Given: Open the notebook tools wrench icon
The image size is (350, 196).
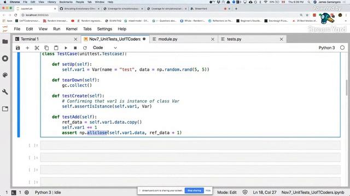Looking at the screenshot, I should pyautogui.click(x=5, y=92).
